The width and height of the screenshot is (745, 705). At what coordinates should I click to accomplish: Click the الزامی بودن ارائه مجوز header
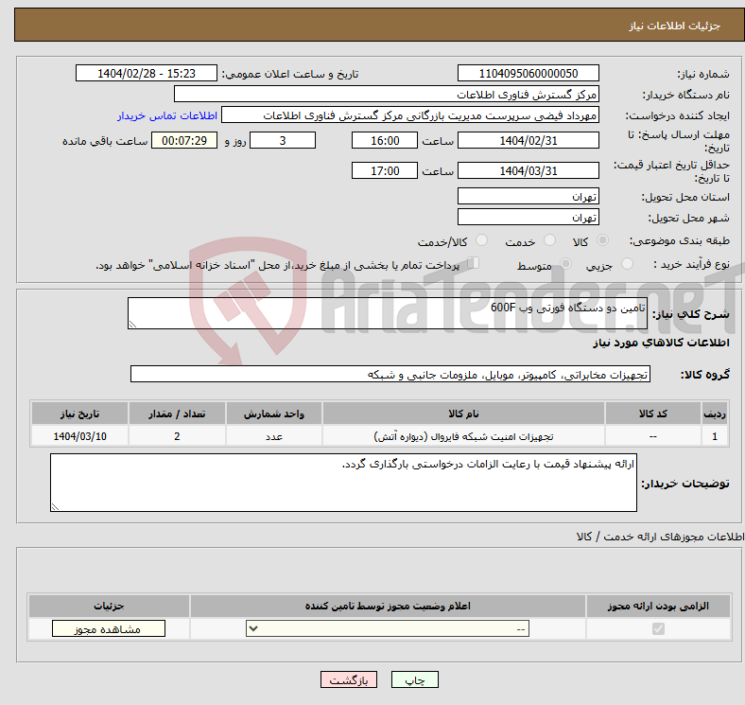click(658, 606)
